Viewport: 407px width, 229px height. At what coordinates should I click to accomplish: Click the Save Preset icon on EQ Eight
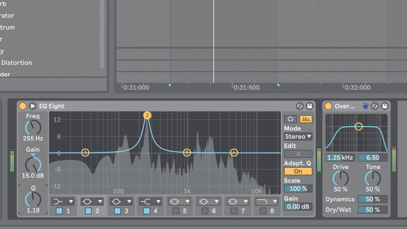coord(309,106)
